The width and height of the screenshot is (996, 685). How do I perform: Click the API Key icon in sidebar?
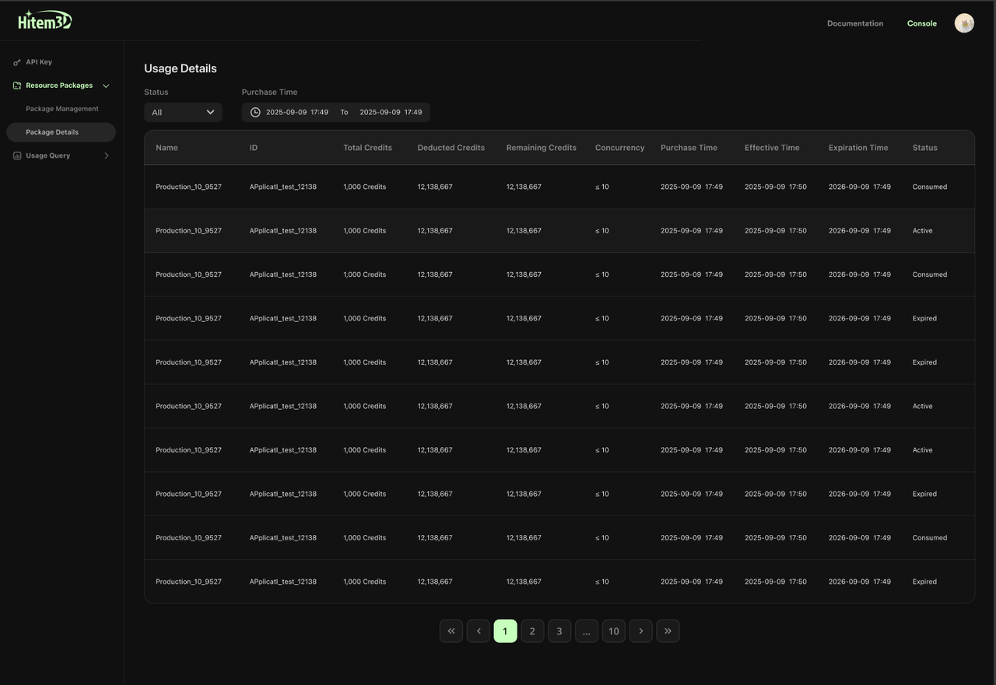[x=17, y=62]
